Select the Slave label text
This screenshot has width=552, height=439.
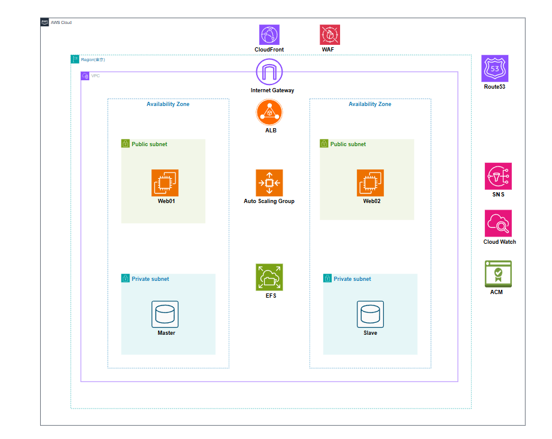point(371,333)
